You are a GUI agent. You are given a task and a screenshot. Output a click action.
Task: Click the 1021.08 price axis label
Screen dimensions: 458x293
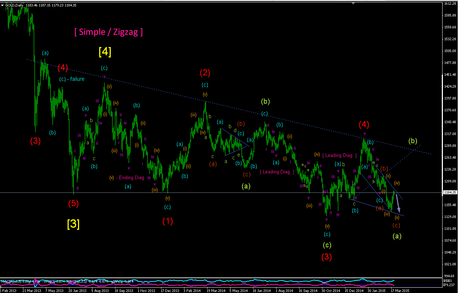(450, 264)
